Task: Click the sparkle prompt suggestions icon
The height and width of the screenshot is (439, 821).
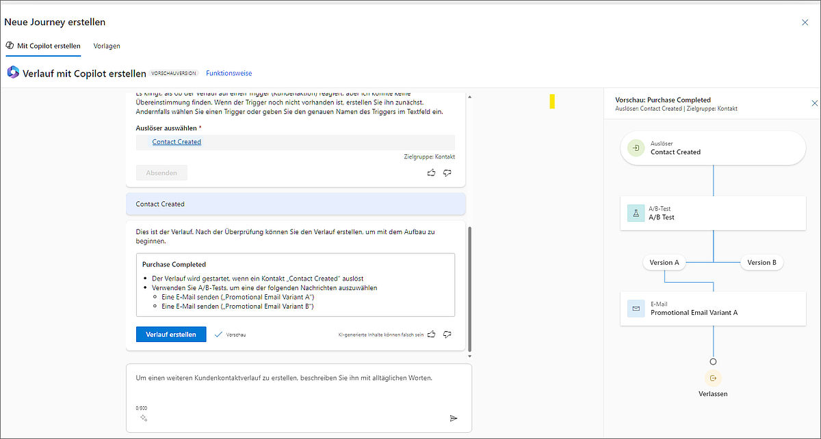Action: pos(144,418)
